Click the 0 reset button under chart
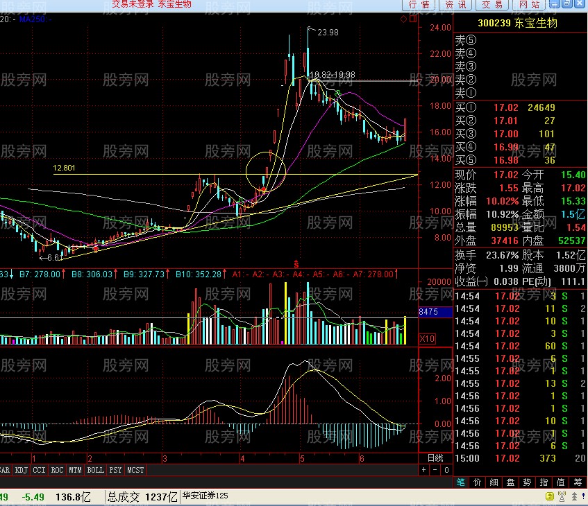Viewport: 588px width, 506px height. click(445, 470)
